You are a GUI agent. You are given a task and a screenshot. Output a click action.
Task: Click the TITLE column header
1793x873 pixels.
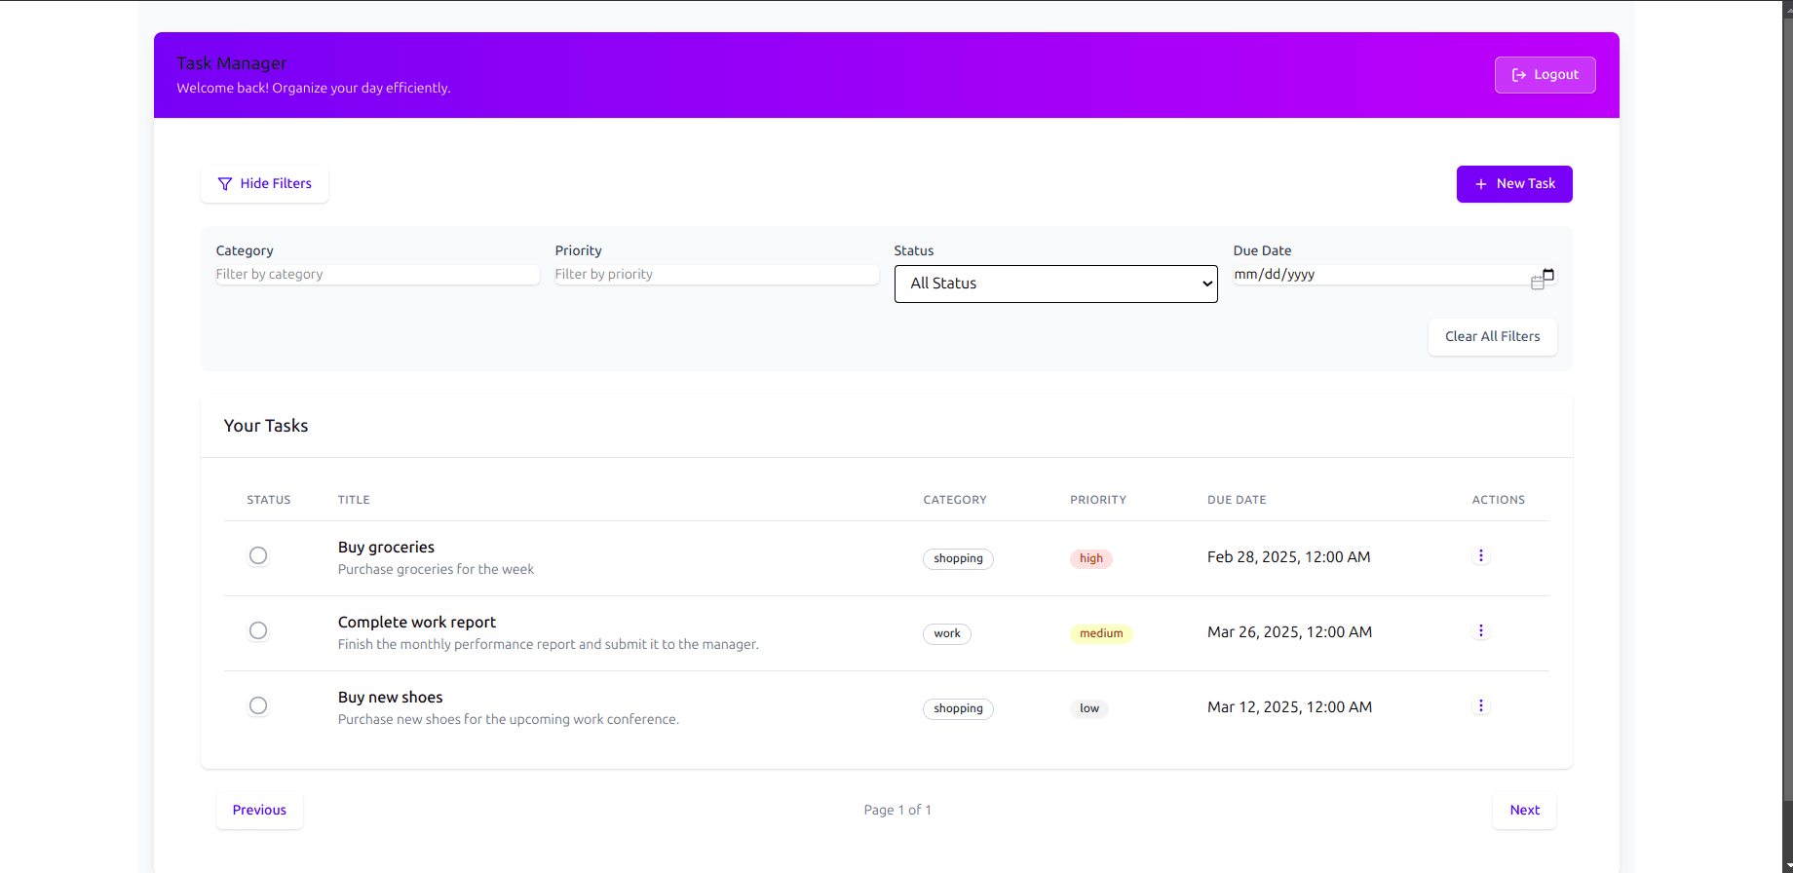354,500
